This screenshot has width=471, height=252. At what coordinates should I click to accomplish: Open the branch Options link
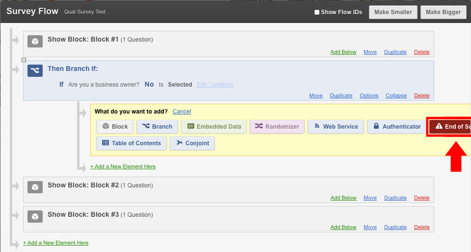coord(369,96)
